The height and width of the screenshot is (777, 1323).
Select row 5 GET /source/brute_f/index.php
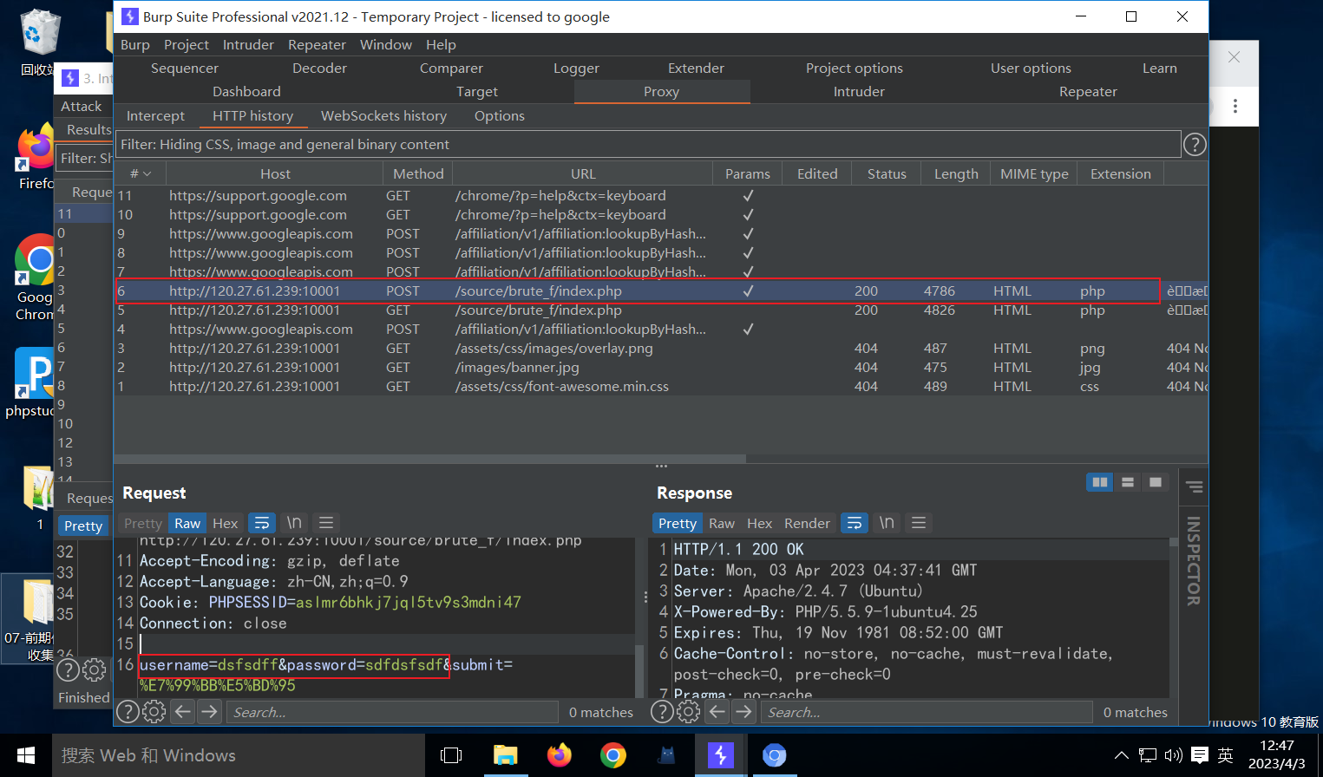(661, 310)
